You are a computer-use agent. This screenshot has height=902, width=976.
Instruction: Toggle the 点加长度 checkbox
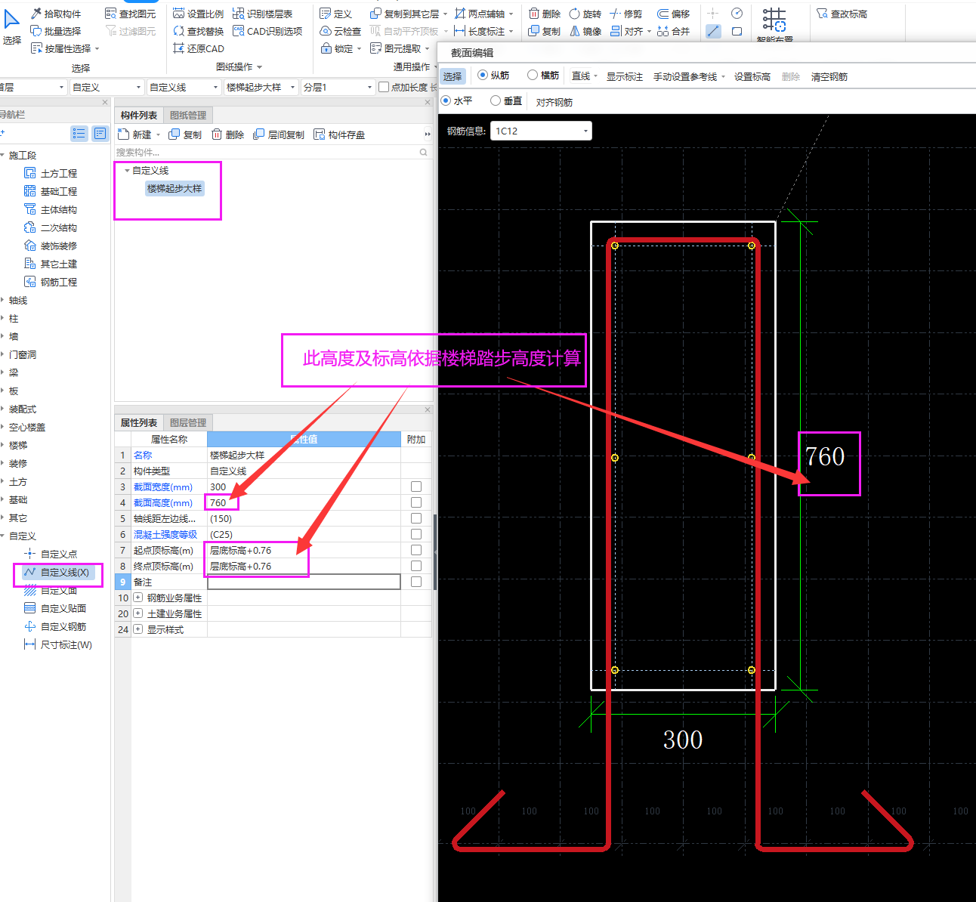tap(384, 87)
